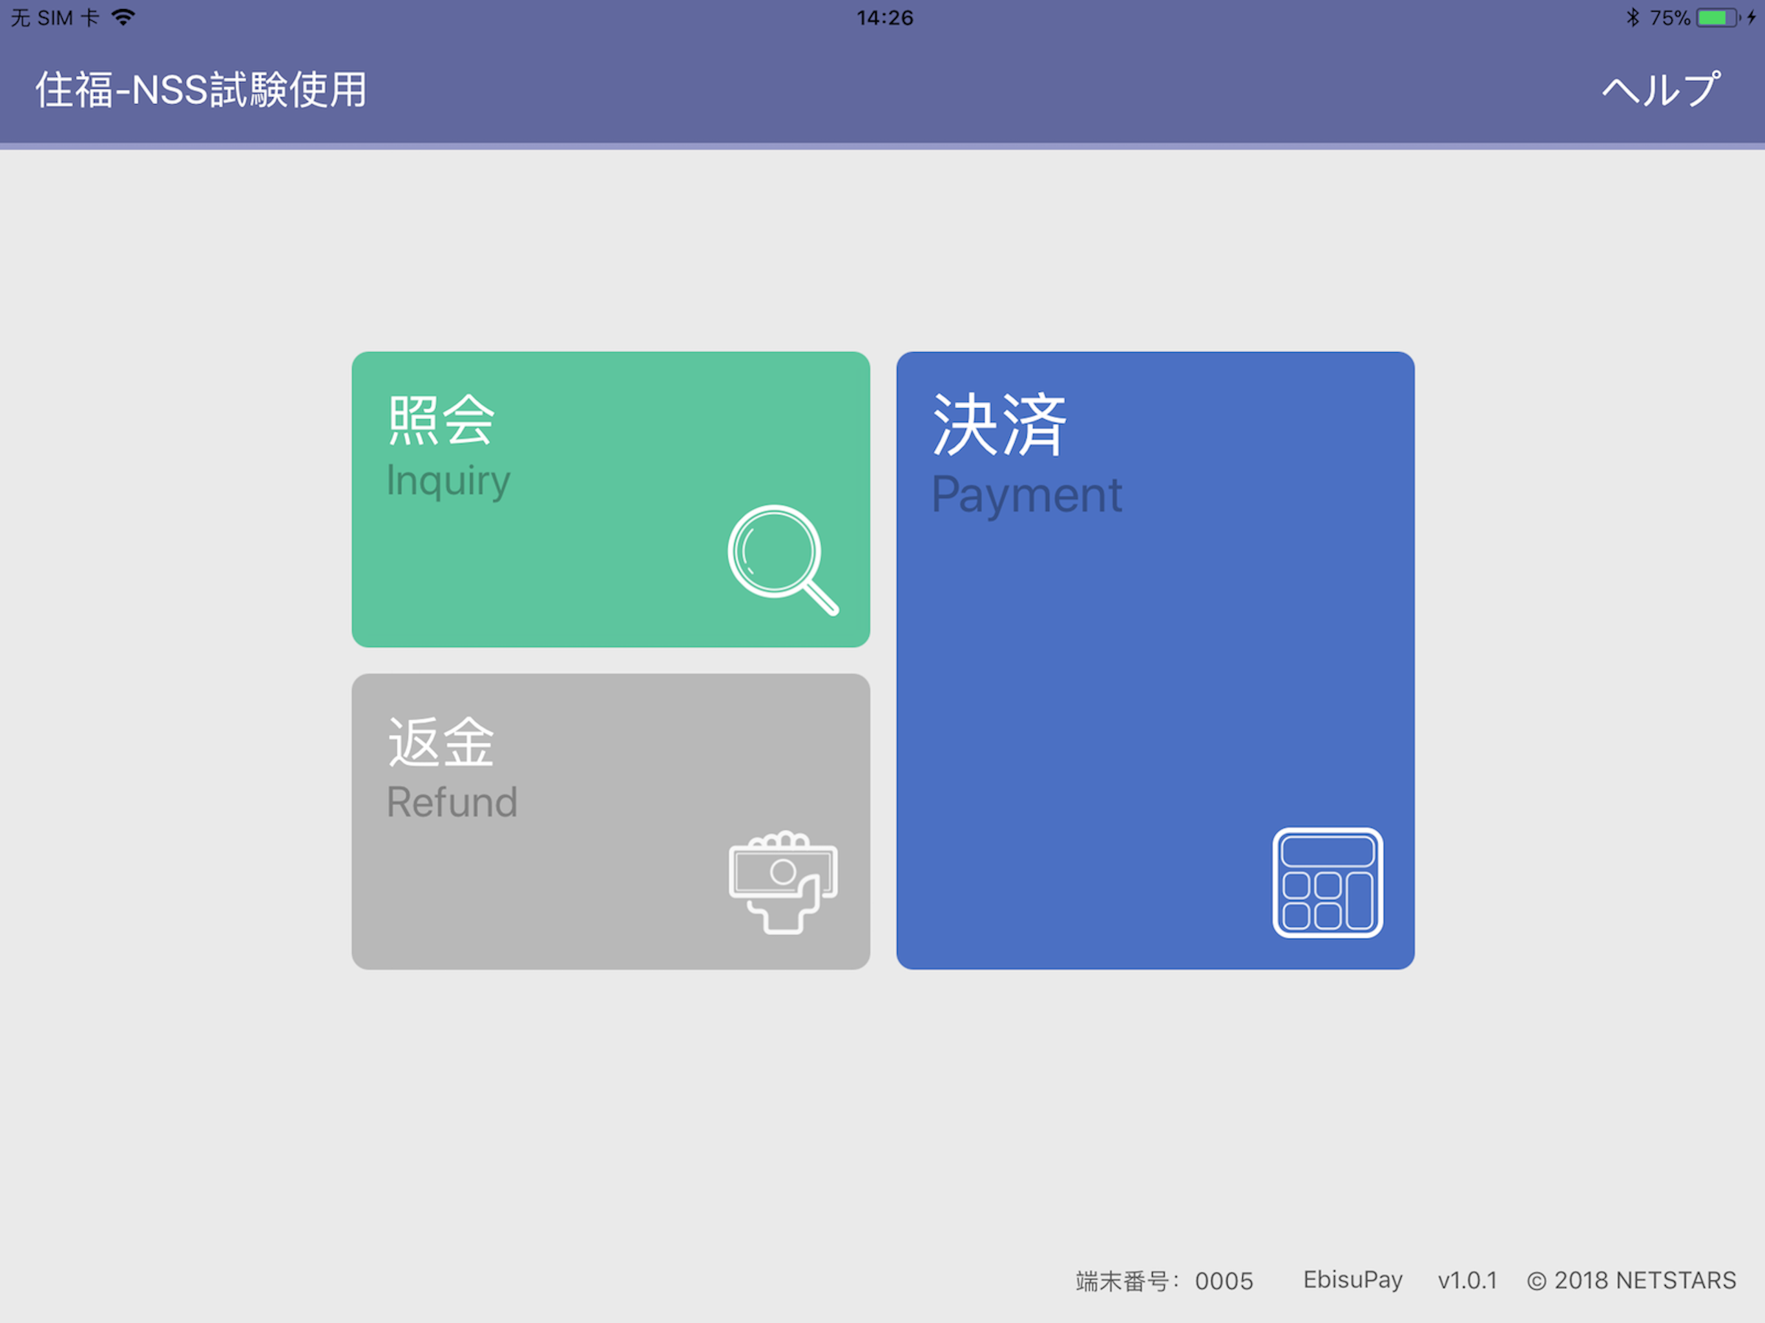Screen dimensions: 1765x1323
Task: Click the EbisuPay footer text
Action: (1352, 1280)
